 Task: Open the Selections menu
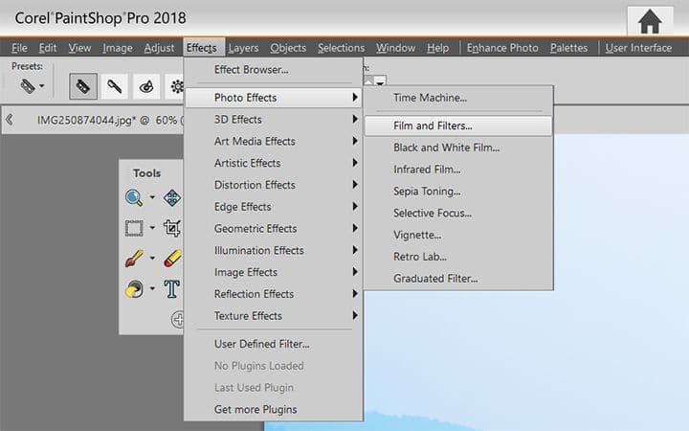341,48
